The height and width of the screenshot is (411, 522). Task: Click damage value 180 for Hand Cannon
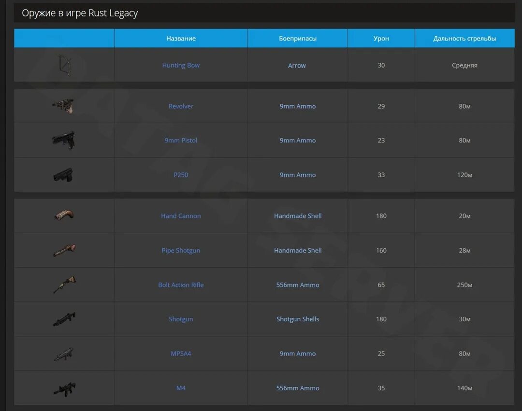pos(381,216)
